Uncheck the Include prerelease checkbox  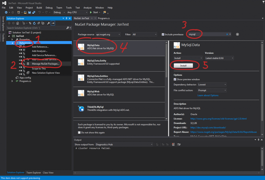[x=163, y=34]
